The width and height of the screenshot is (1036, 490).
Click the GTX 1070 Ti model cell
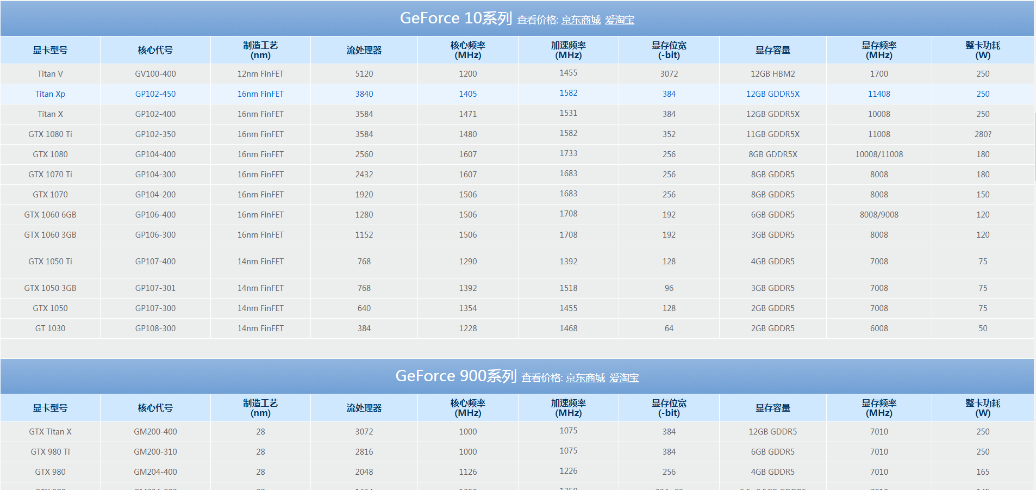coord(50,175)
